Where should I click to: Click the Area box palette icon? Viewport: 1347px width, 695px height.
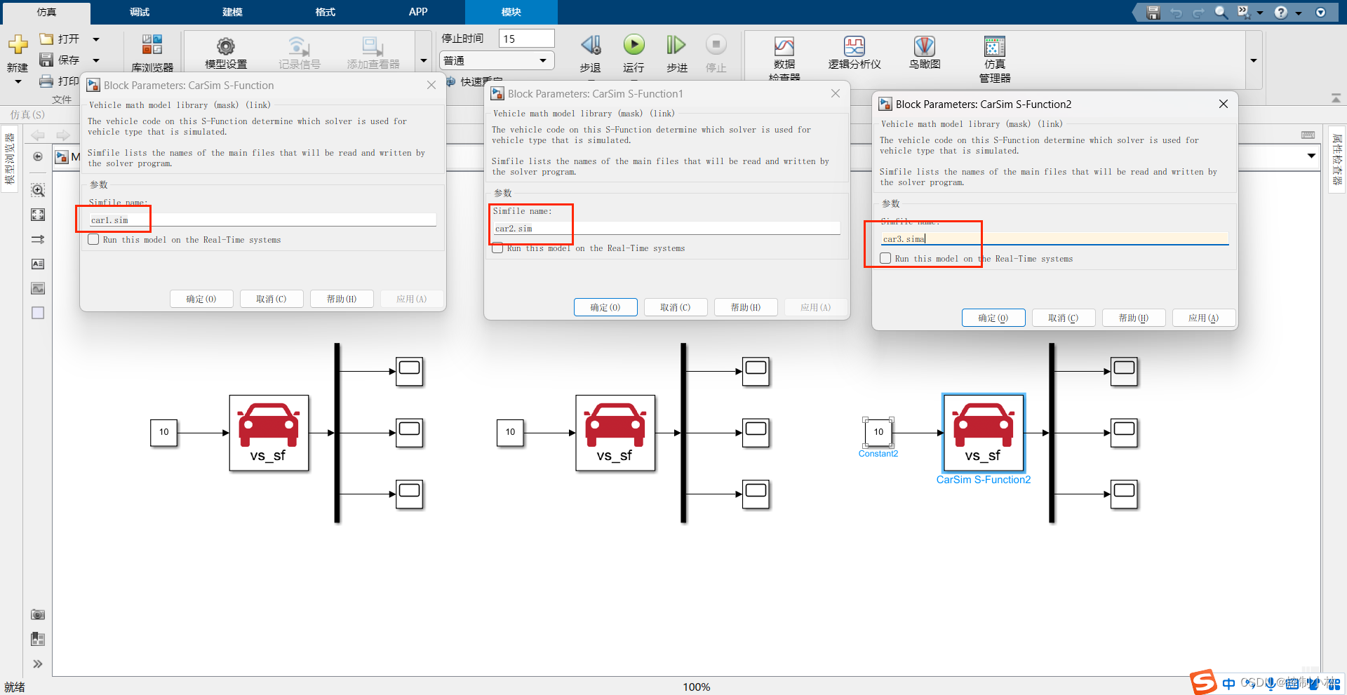(38, 313)
